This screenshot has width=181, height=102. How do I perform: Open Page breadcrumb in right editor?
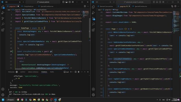(116, 10)
